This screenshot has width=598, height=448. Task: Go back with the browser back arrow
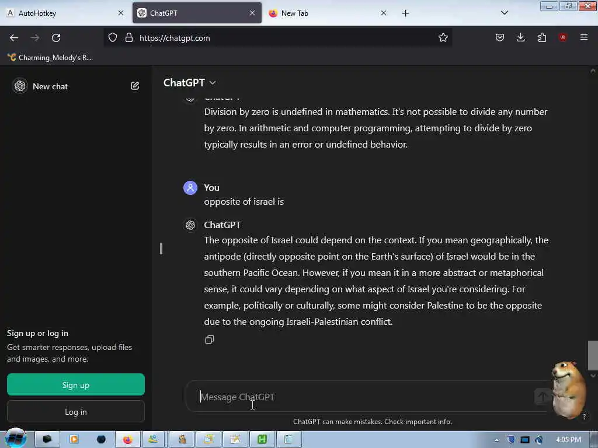click(14, 38)
